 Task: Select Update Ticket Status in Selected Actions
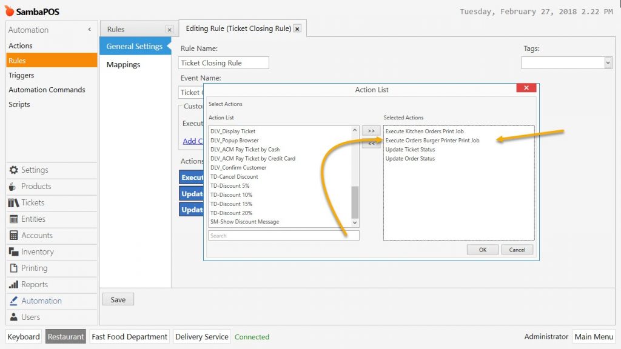click(x=411, y=150)
